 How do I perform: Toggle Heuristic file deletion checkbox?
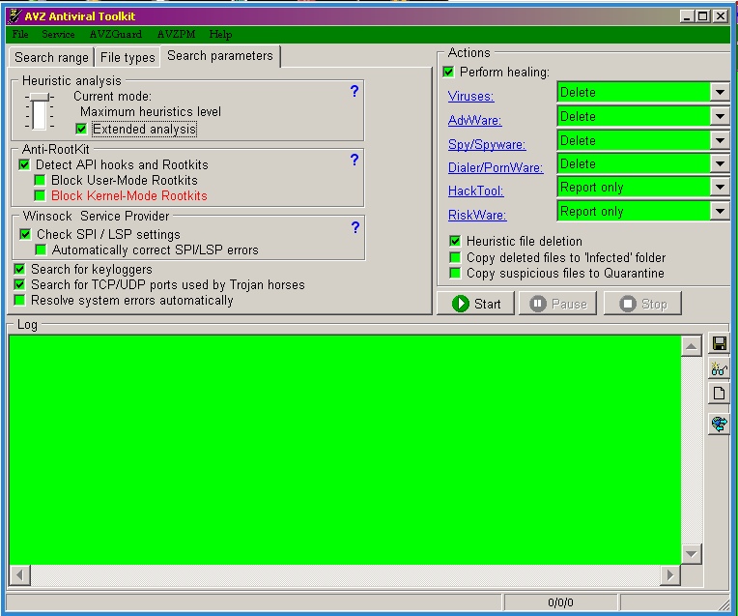pyautogui.click(x=455, y=242)
